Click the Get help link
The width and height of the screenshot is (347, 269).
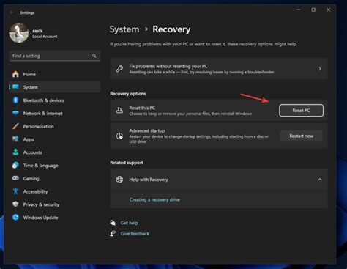tap(129, 223)
